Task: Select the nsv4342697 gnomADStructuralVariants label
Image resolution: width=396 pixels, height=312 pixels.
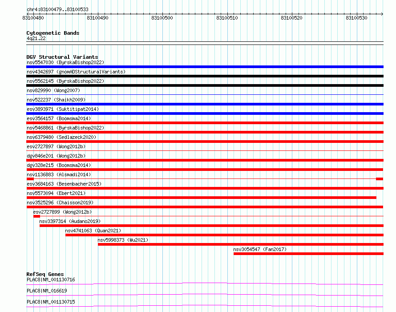Action: coord(76,72)
